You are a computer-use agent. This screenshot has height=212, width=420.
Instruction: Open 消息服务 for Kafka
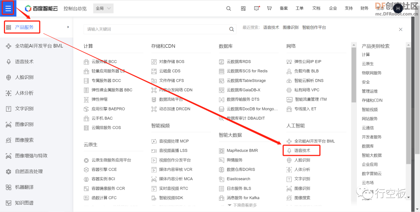[x=243, y=198]
